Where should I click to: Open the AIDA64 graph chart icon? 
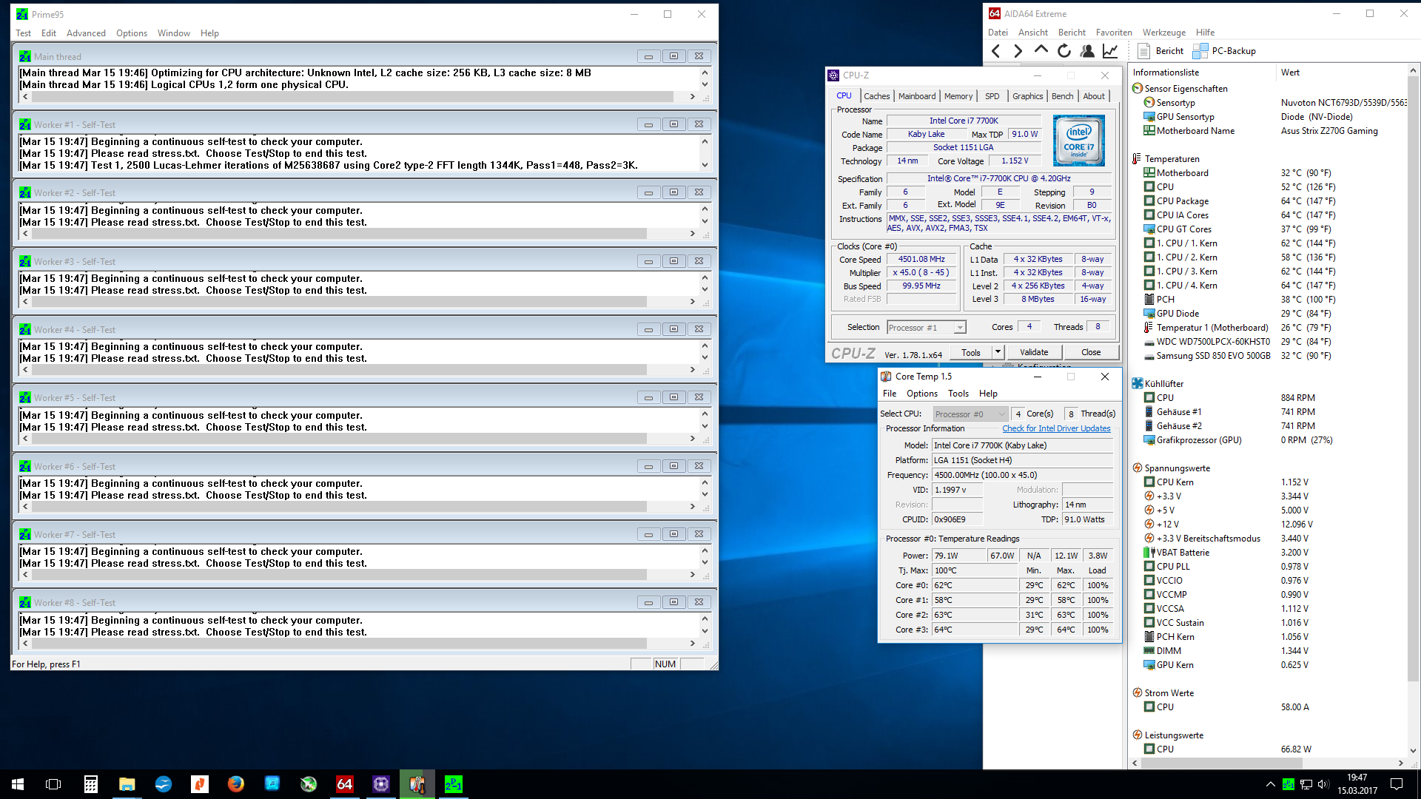point(1110,51)
